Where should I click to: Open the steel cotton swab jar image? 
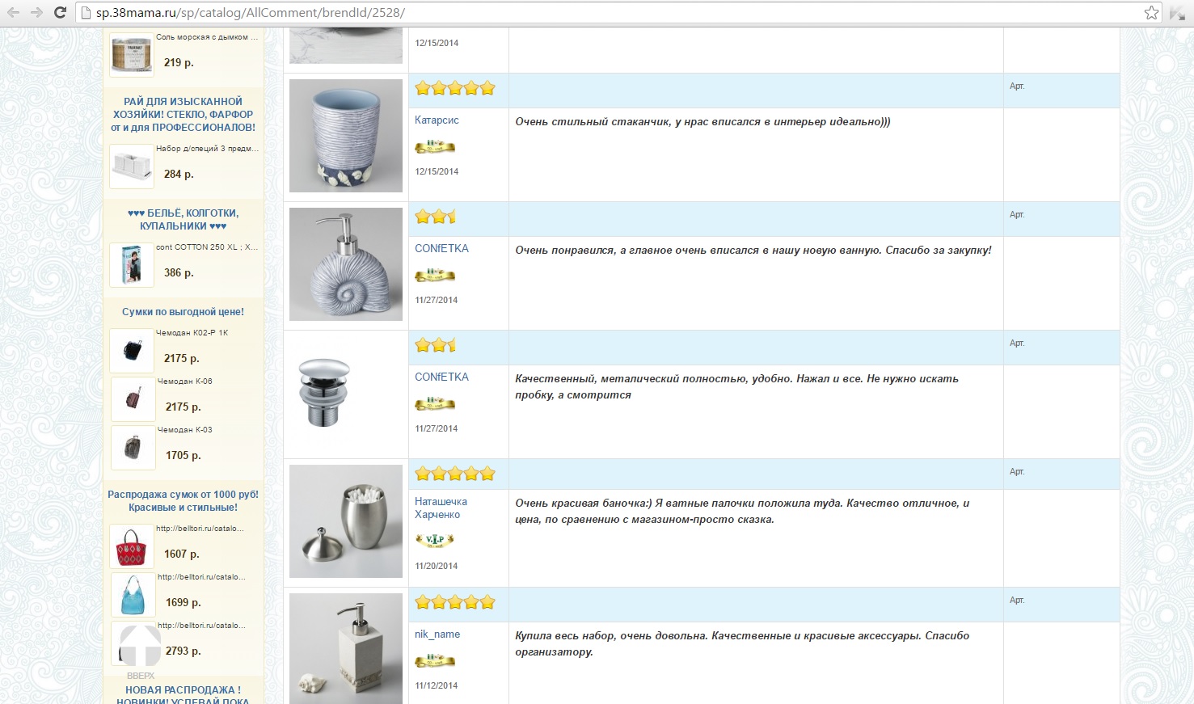coord(346,521)
